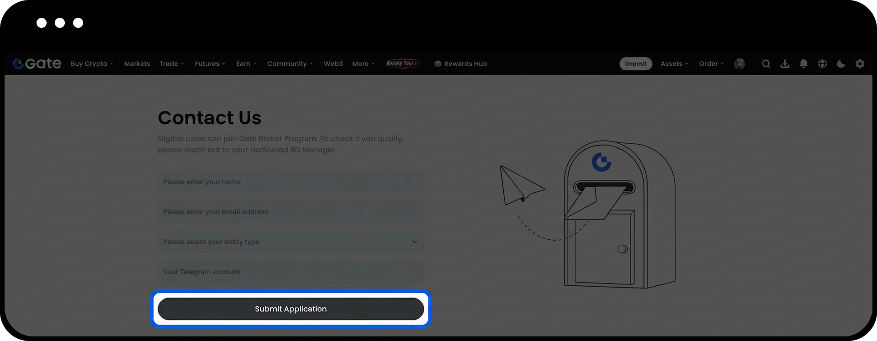Open the Assets dropdown

pos(674,64)
